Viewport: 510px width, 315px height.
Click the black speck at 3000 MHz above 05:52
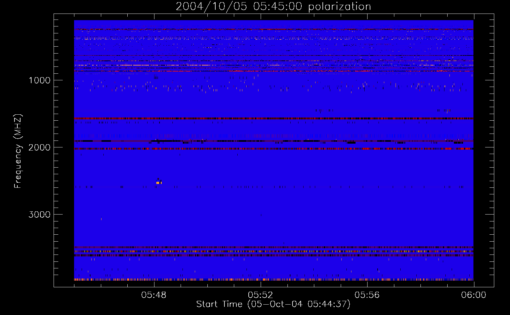[261, 215]
